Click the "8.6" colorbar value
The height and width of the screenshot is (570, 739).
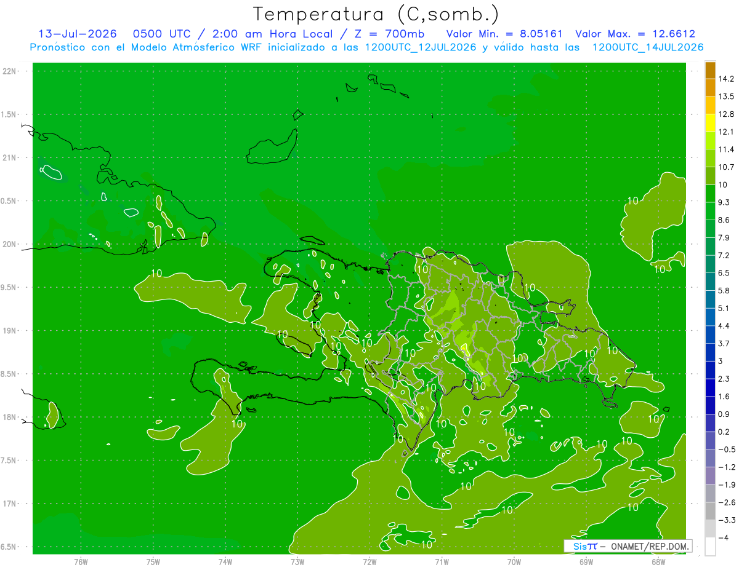pos(724,220)
